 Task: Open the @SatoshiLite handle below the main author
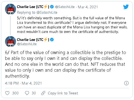[27, 44]
